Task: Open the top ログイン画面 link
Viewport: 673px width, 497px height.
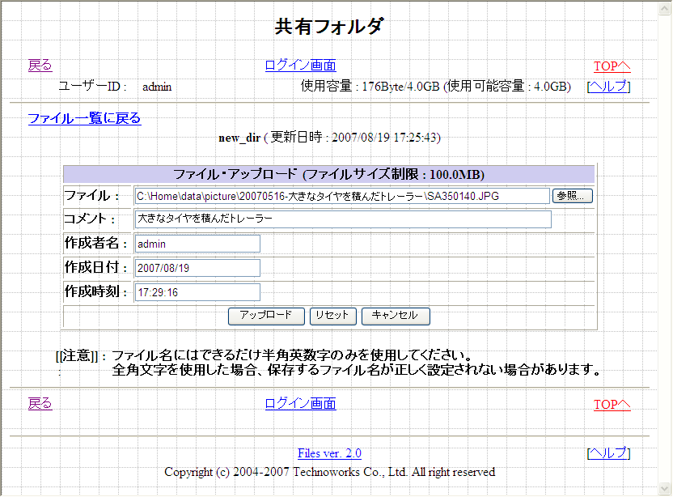Action: 300,66
